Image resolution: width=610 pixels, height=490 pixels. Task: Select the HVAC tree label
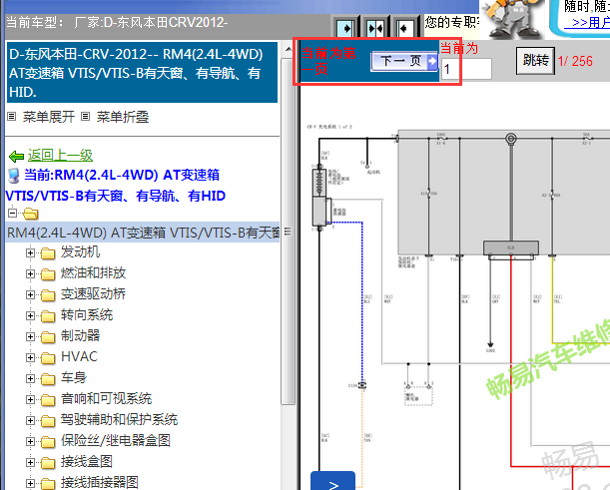tap(79, 356)
